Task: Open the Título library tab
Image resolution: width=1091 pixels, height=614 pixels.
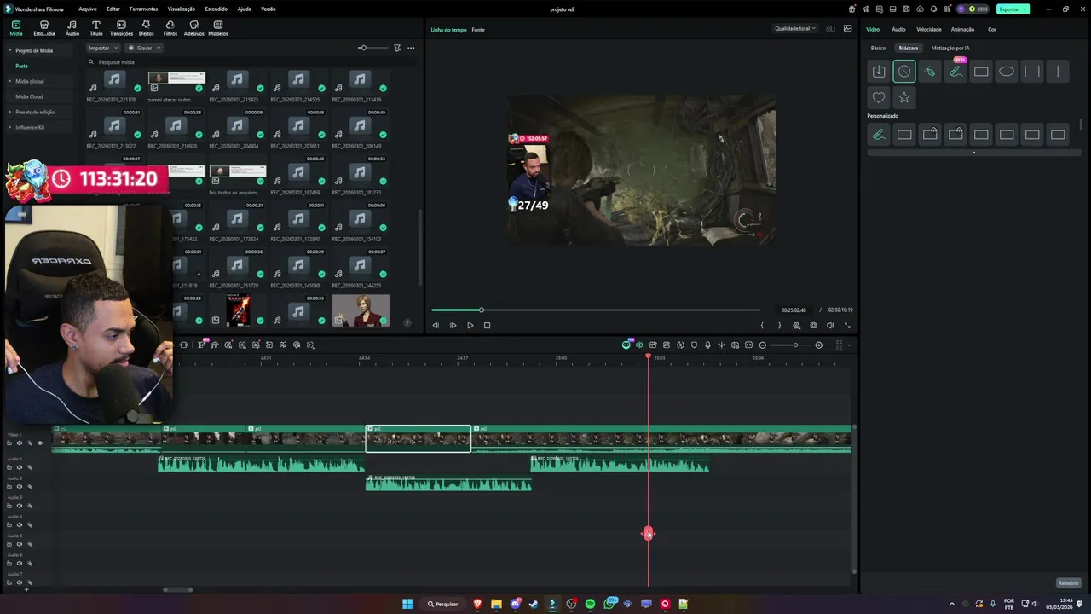Action: [x=95, y=28]
